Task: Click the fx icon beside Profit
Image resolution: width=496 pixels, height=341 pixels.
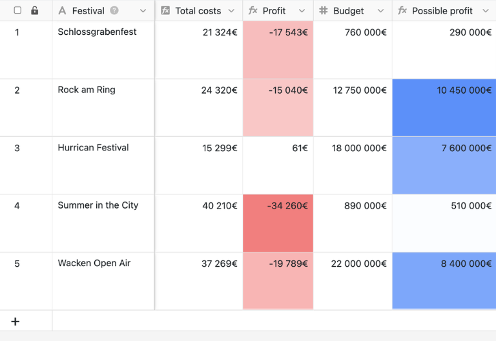Action: [253, 10]
